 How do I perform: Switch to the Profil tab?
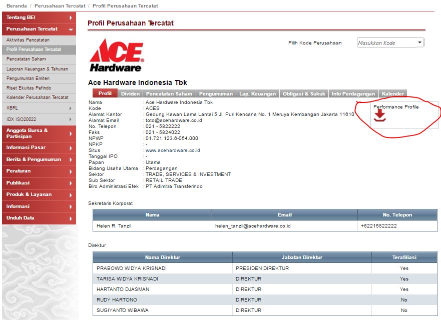pyautogui.click(x=105, y=93)
